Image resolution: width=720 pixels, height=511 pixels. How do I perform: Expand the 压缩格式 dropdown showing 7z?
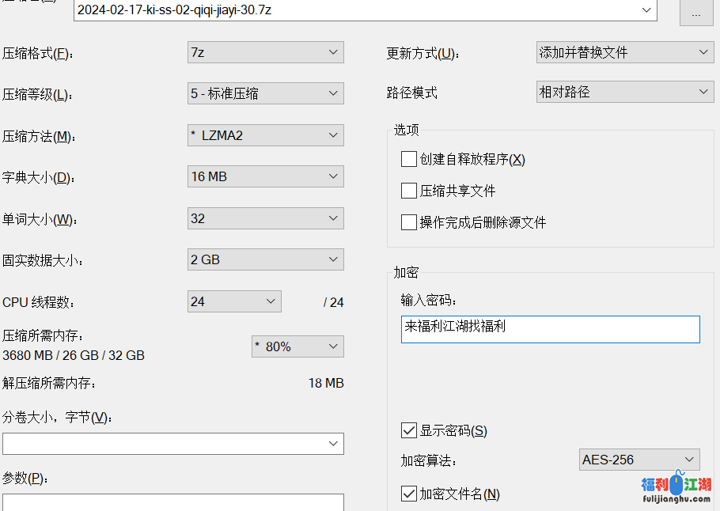coord(265,52)
